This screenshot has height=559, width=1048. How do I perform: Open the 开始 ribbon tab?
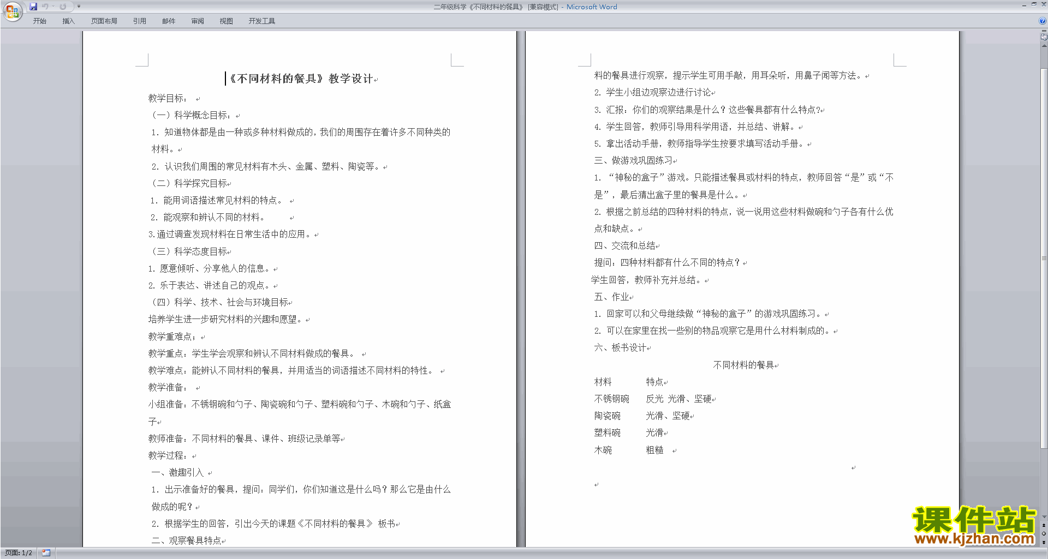pyautogui.click(x=39, y=21)
